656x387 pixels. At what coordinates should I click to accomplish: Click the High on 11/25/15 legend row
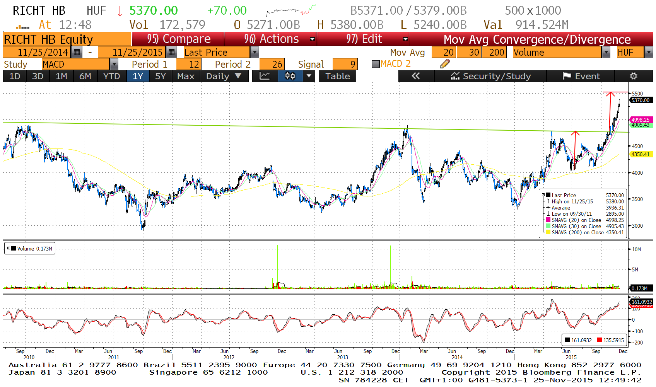pos(584,201)
